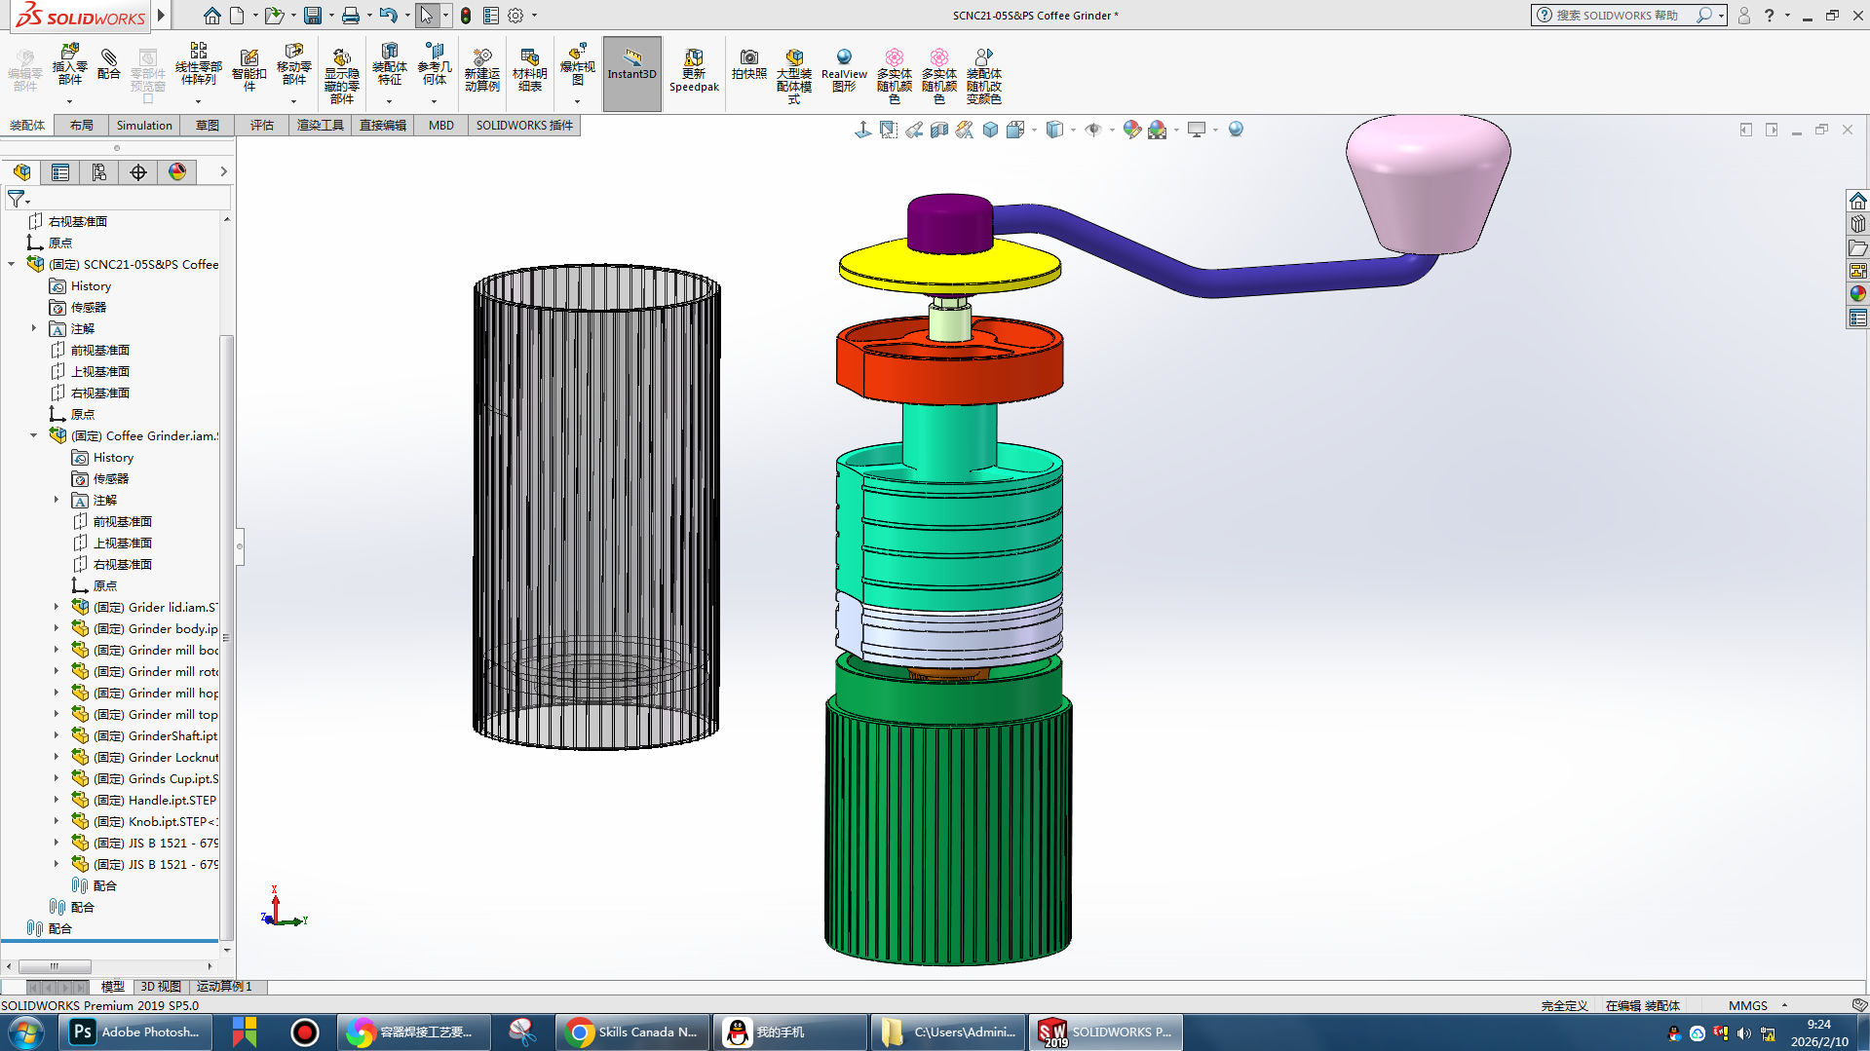Screen dimensions: 1870x1051
Task: Click the MMGS units status button
Action: click(x=1748, y=1005)
